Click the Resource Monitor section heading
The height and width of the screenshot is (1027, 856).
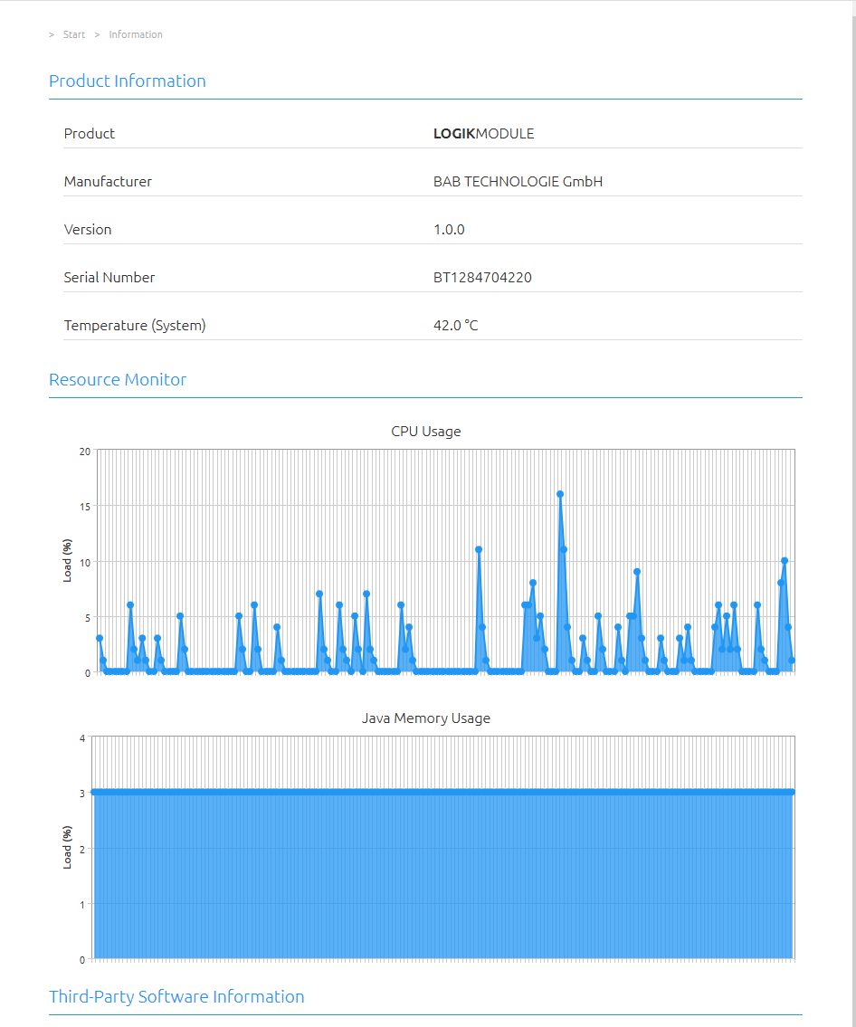click(118, 380)
